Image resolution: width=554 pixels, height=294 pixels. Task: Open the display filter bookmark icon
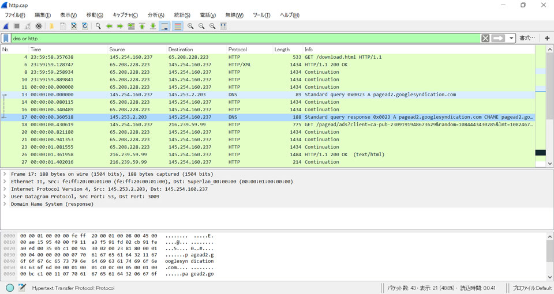tap(6, 38)
